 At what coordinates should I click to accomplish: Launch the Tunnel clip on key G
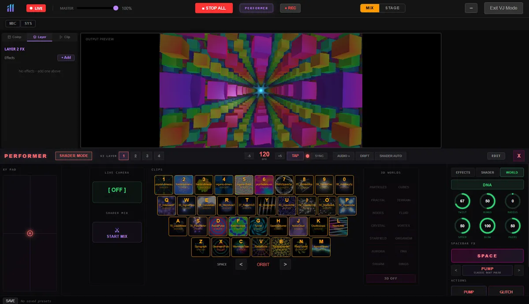click(258, 226)
